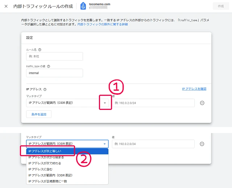Open the IP アドレスを確認 link
The width and height of the screenshot is (232, 188).
coord(194,89)
